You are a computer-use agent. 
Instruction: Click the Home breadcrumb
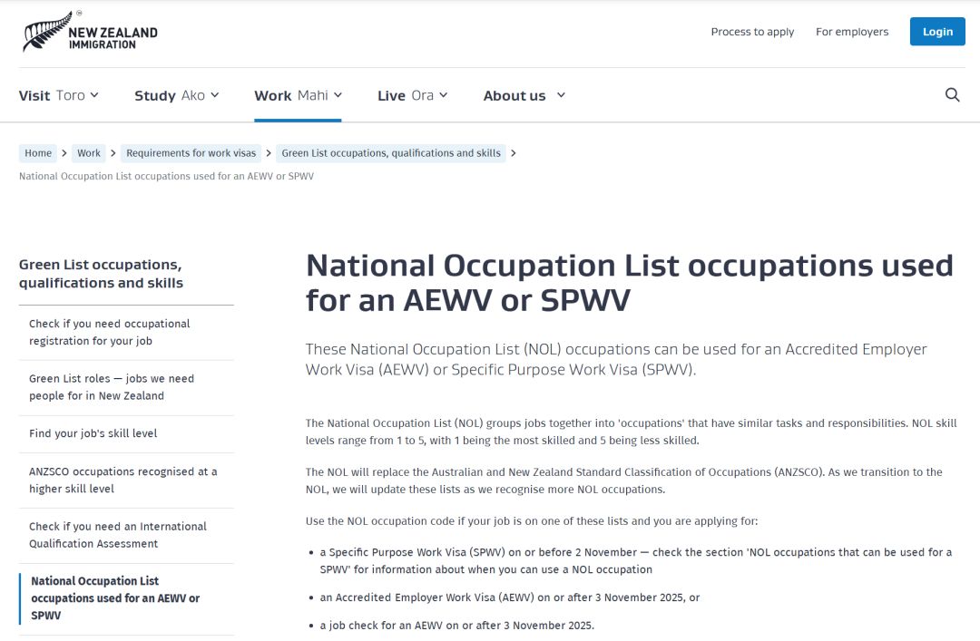38,153
